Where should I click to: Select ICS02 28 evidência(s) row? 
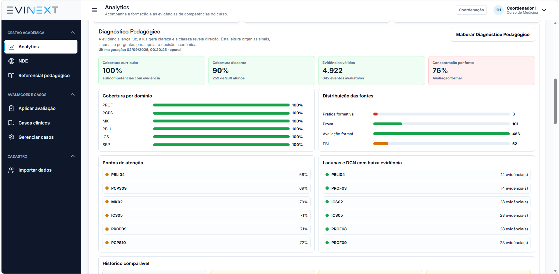tap(427, 202)
